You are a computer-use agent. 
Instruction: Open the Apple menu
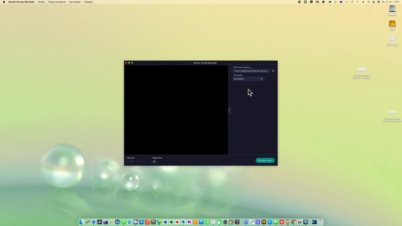click(x=4, y=2)
